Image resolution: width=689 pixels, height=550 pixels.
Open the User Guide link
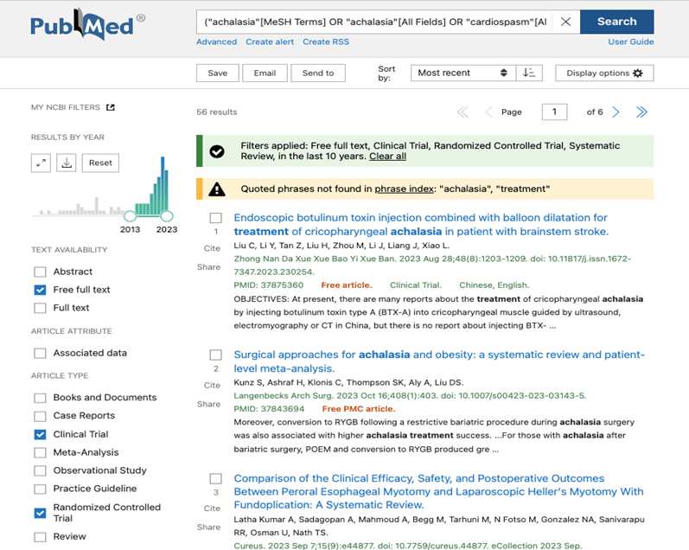(630, 42)
